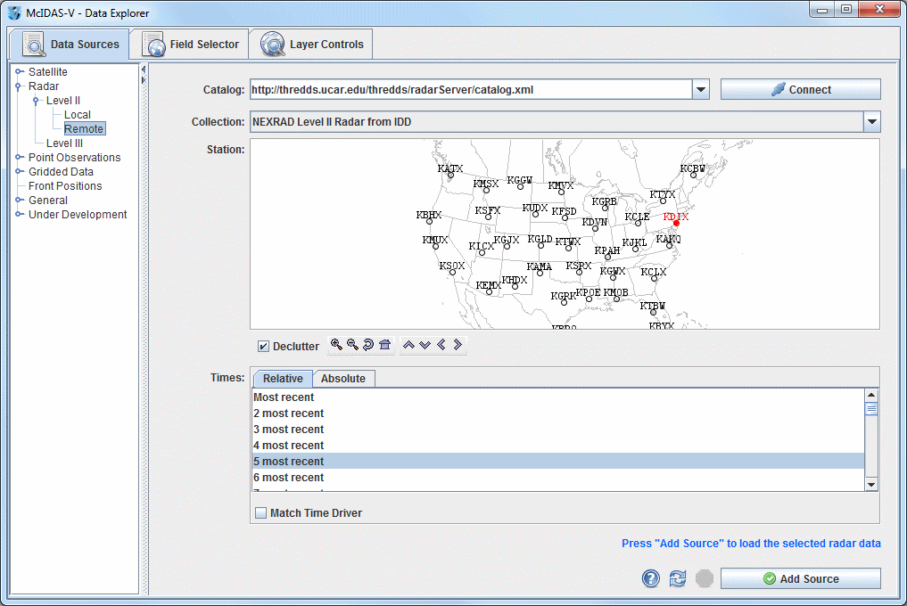The width and height of the screenshot is (907, 606).
Task: Select Remote under Level II
Action: pyautogui.click(x=84, y=129)
